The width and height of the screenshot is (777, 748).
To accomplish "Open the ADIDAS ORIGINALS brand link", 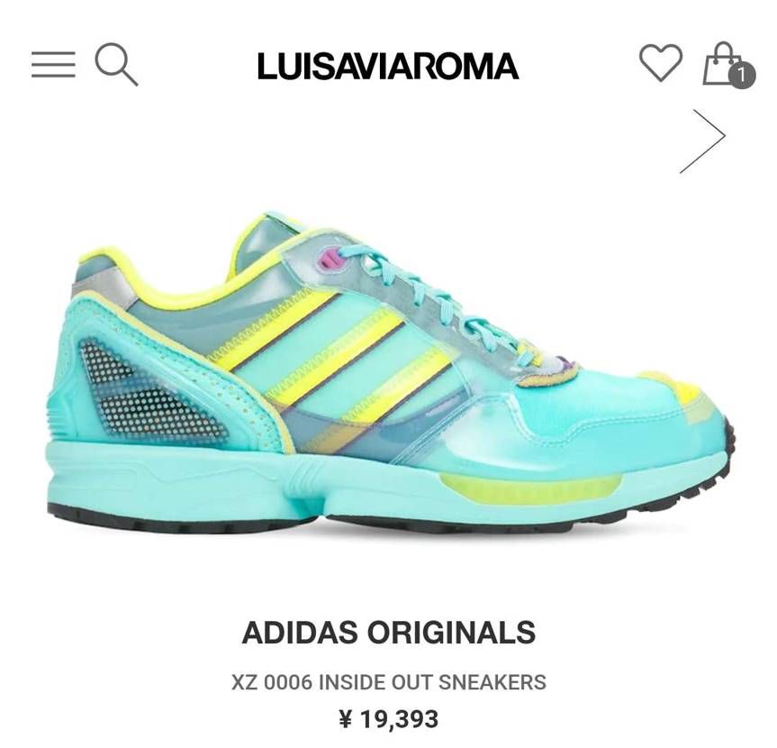I will [x=389, y=633].
